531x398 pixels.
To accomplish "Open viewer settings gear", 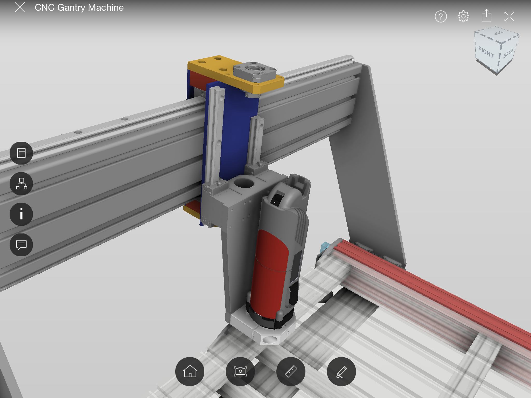I will 463,17.
